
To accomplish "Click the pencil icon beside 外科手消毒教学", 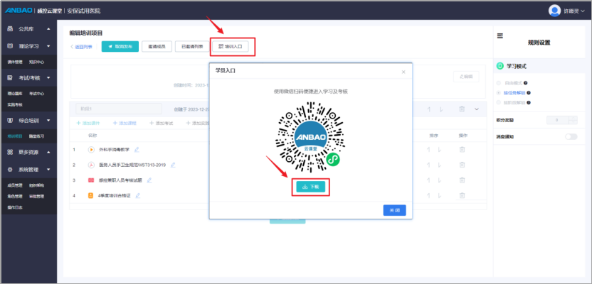I will 137,150.
